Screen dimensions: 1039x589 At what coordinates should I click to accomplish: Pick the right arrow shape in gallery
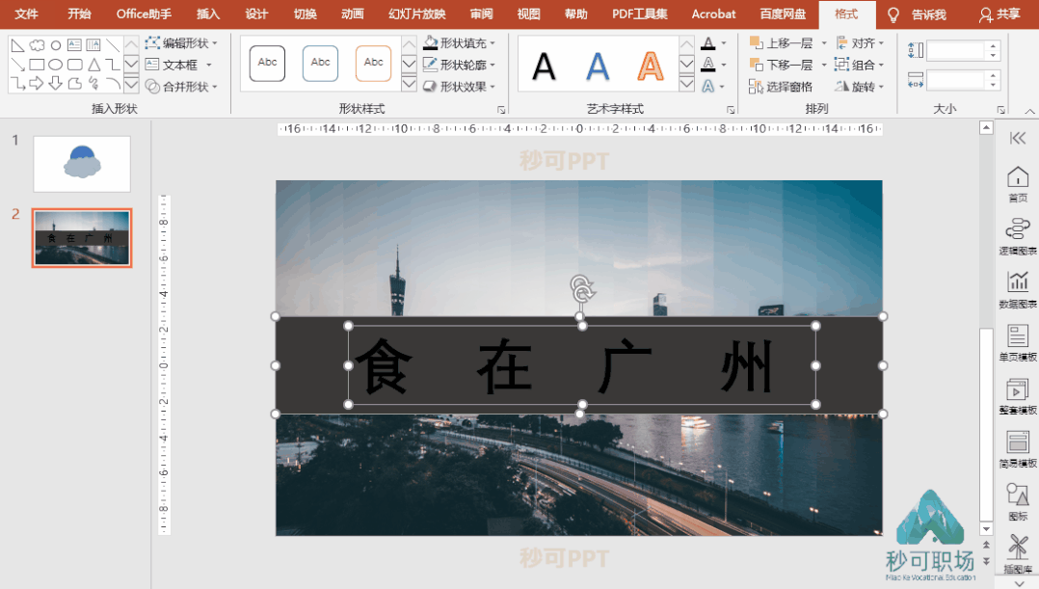[x=37, y=83]
